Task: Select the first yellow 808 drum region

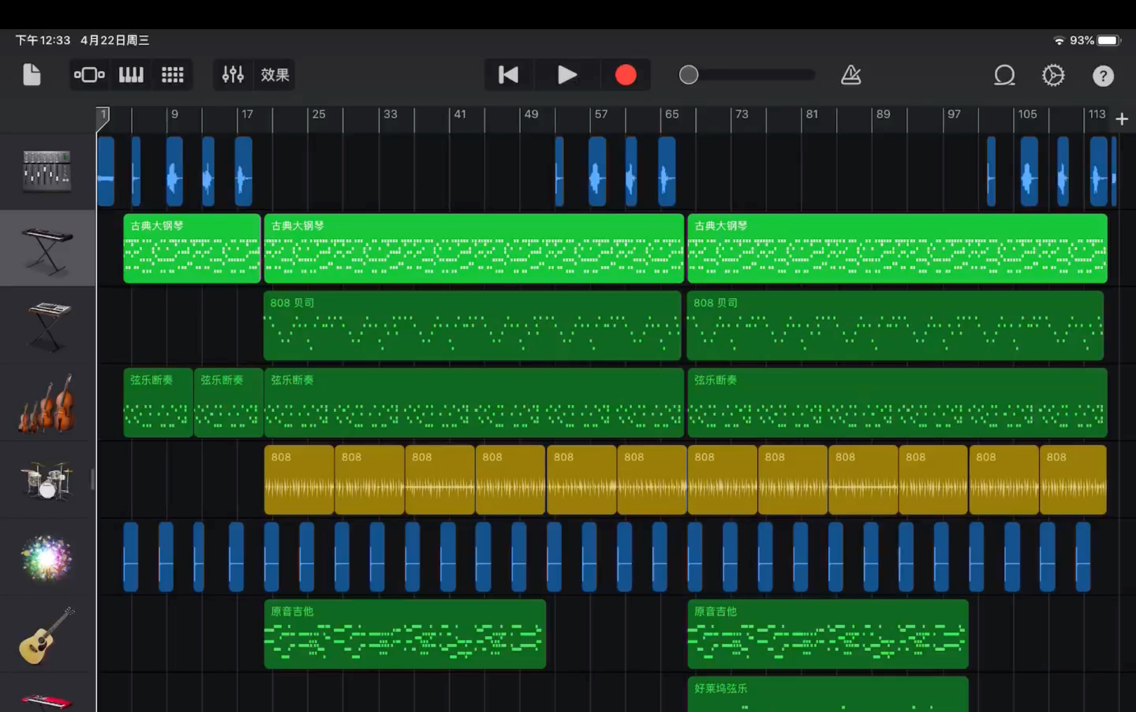Action: pos(299,479)
